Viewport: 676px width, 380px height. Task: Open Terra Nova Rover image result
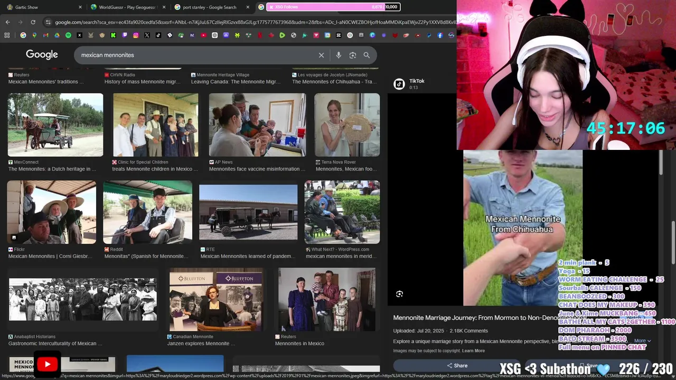[x=347, y=125]
